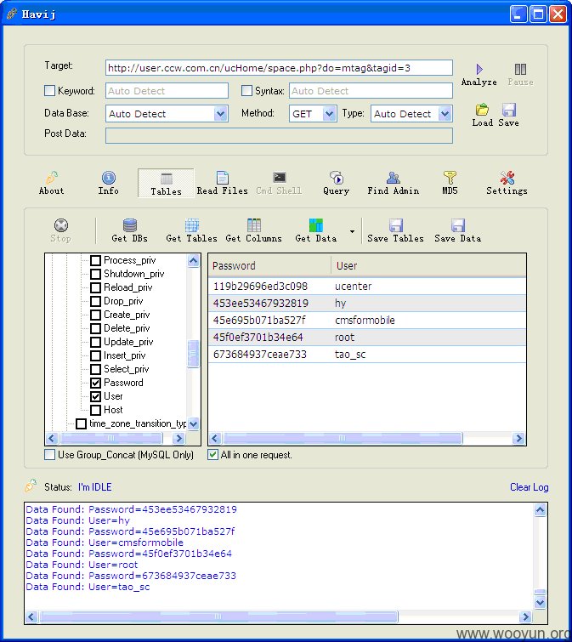Open the Read Files section
Image resolution: width=572 pixels, height=642 pixels.
222,183
